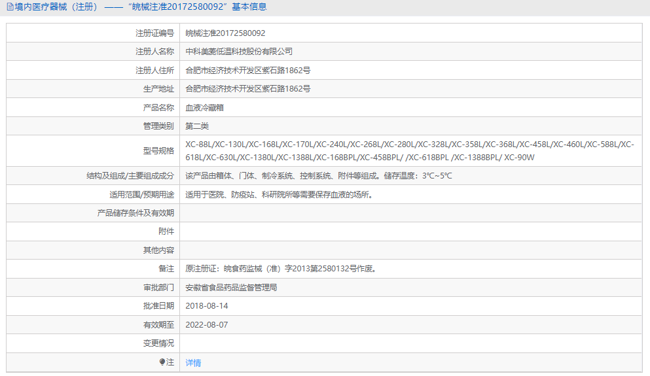Click the 型号规格 label
The image size is (650, 376).
159,151
